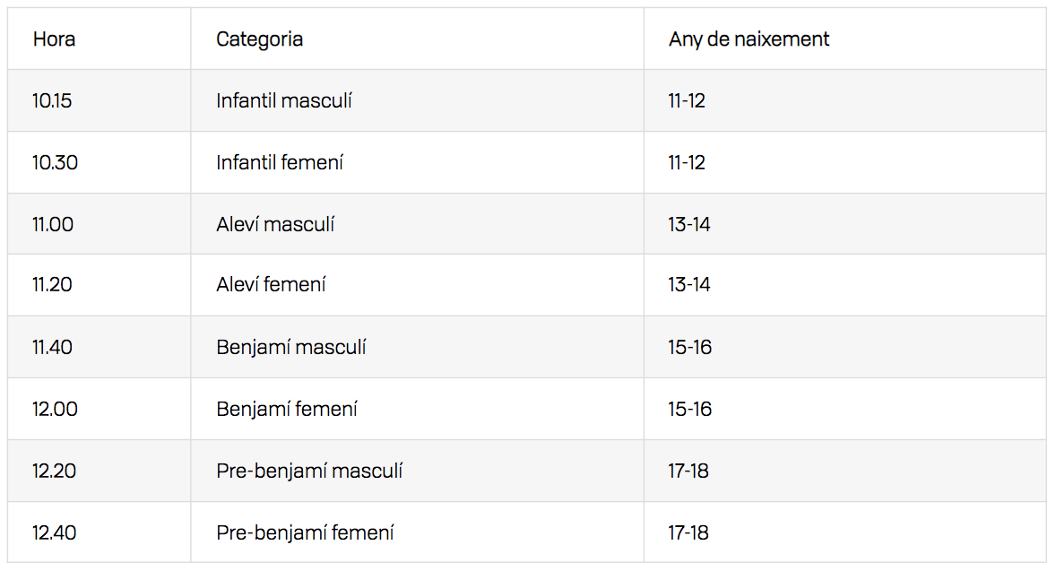Click the 12.00 time cell

[55, 409]
